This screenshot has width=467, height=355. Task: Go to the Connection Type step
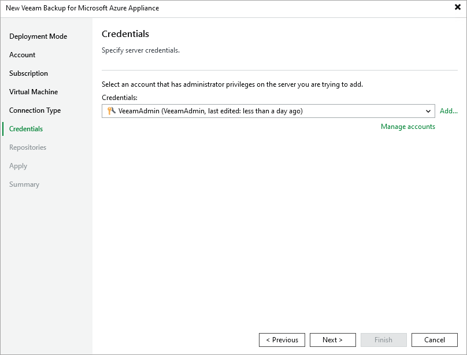35,110
